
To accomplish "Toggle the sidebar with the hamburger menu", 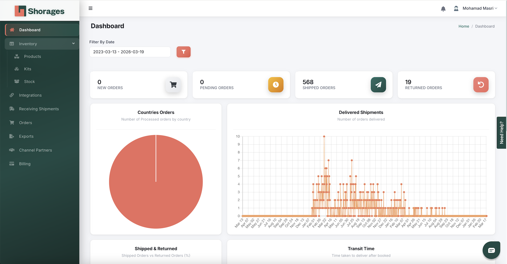I will pyautogui.click(x=90, y=8).
